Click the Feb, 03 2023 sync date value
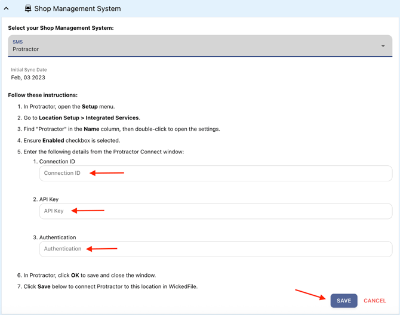The width and height of the screenshot is (400, 315). click(x=28, y=78)
